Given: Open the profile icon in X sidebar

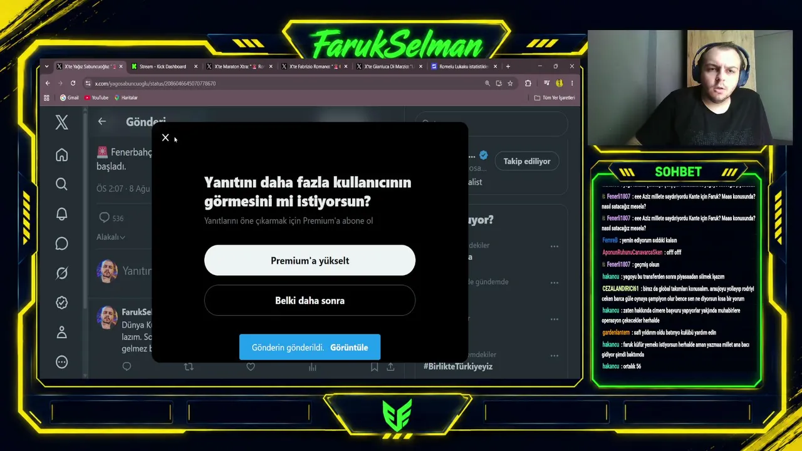Looking at the screenshot, I should pyautogui.click(x=61, y=332).
